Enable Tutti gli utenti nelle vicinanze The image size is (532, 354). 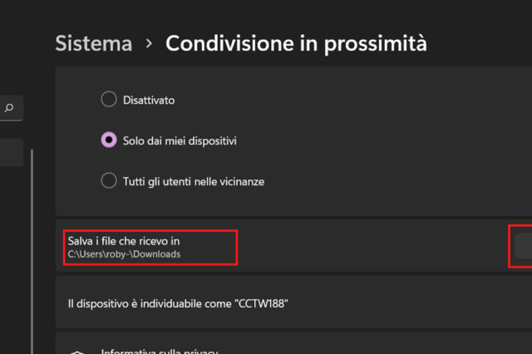click(x=109, y=180)
